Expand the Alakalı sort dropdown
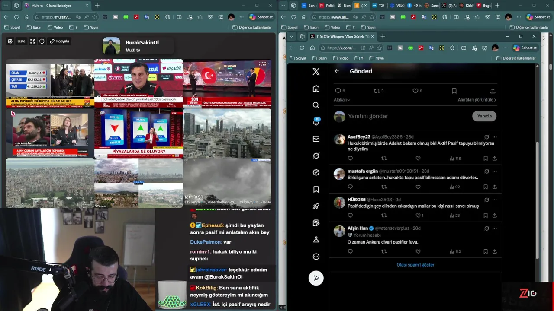Viewport: 554px width, 311px height. point(342,100)
